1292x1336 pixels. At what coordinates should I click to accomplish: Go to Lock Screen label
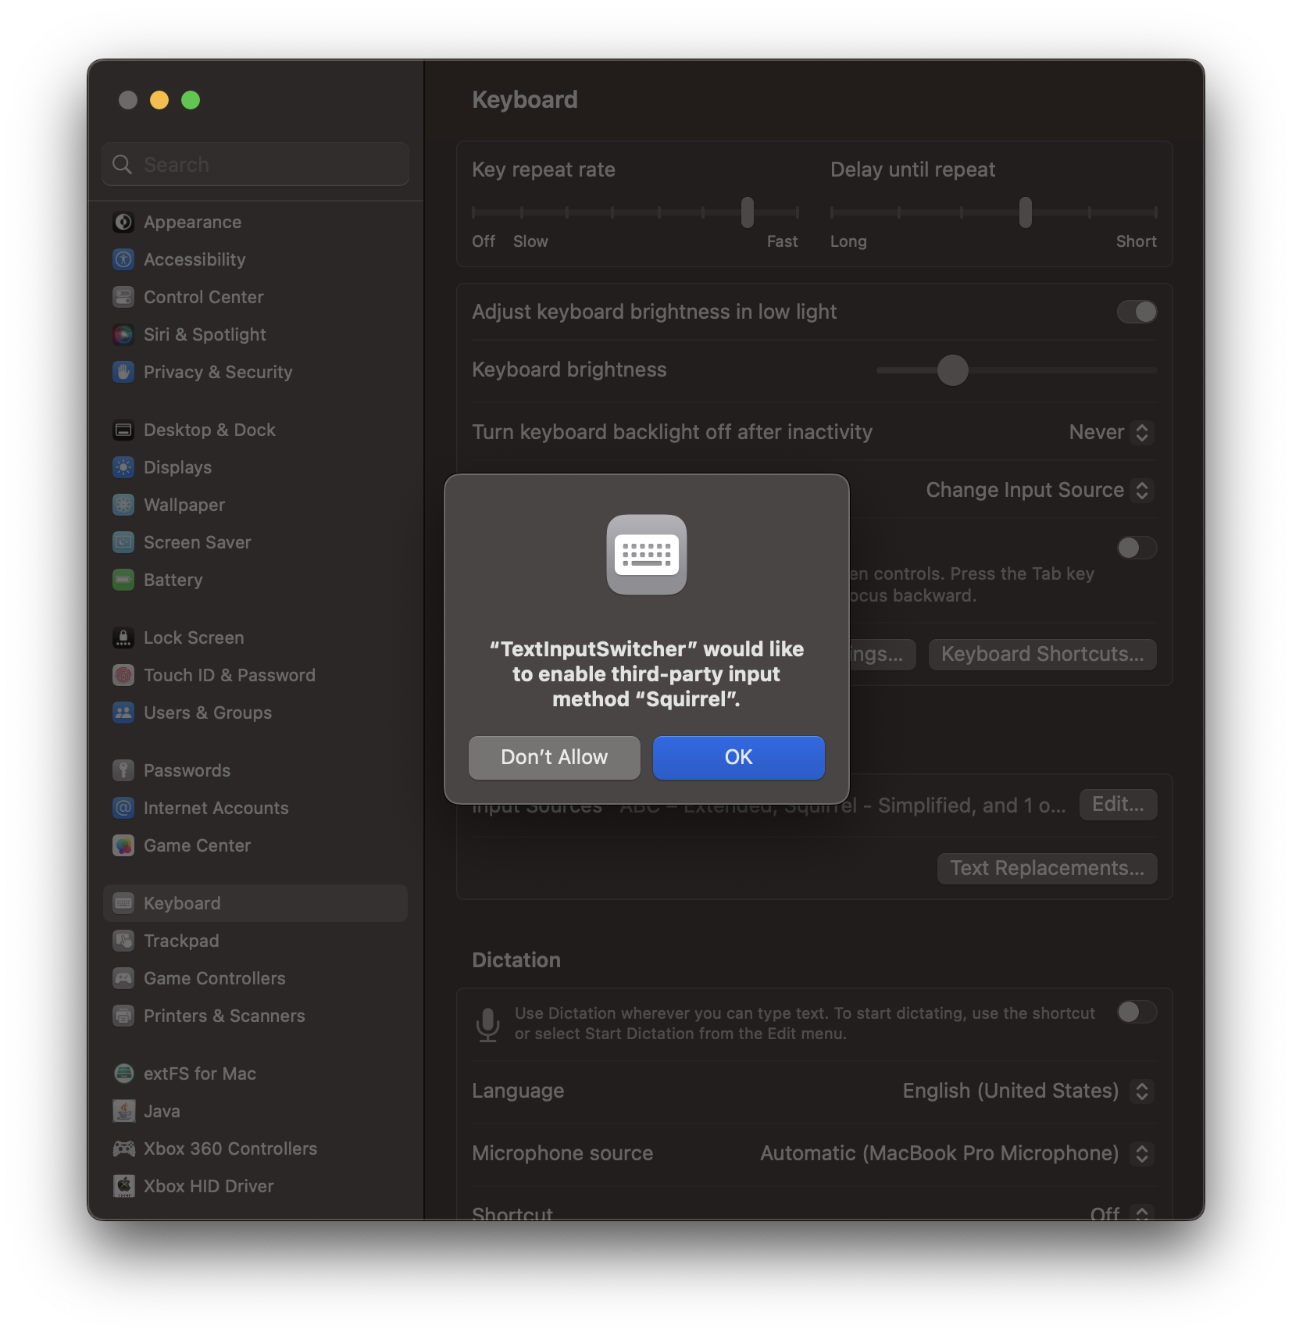tap(194, 638)
